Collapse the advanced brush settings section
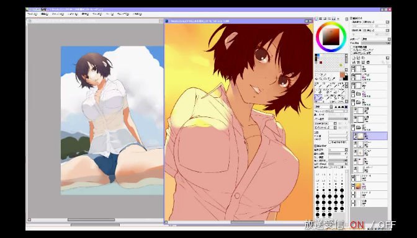 [x=315, y=146]
